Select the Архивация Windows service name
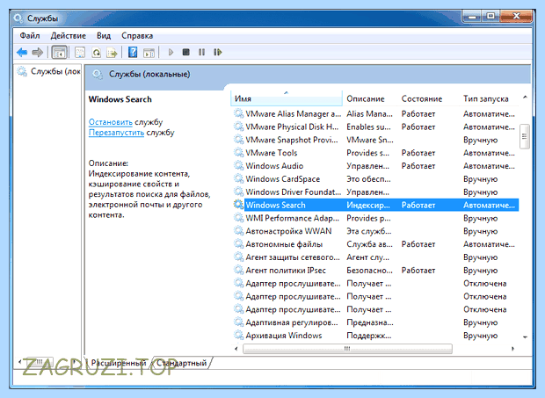The height and width of the screenshot is (398, 545). click(284, 336)
